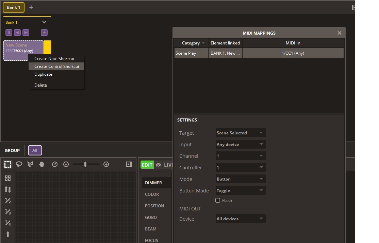Select the Scene Play mapping row
Viewport: 379px width, 243px height.
coord(259,53)
